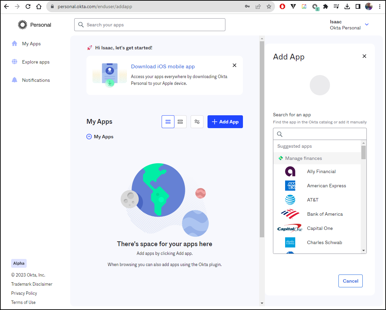Image resolution: width=386 pixels, height=310 pixels.
Task: Click the main page scrollbar down arrow
Action: [262, 303]
